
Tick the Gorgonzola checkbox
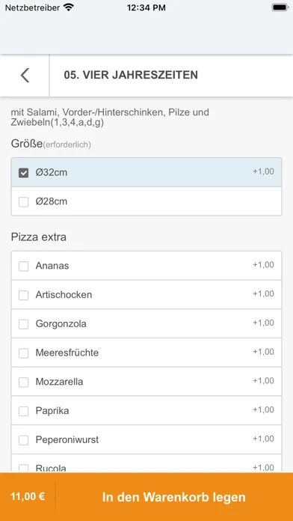click(23, 324)
